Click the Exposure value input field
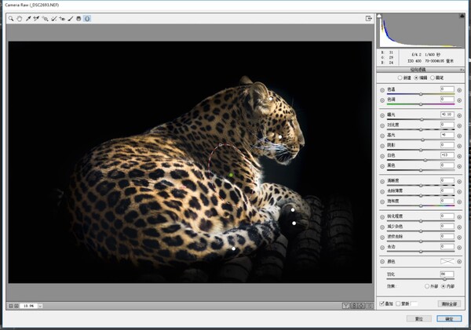The height and width of the screenshot is (330, 471). [447, 114]
